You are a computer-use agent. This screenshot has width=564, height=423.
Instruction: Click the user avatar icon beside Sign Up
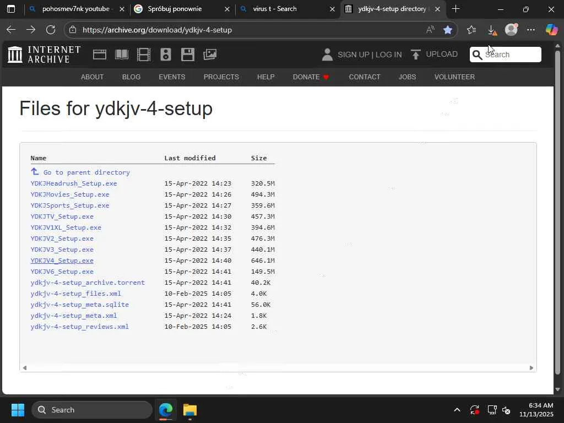327,55
